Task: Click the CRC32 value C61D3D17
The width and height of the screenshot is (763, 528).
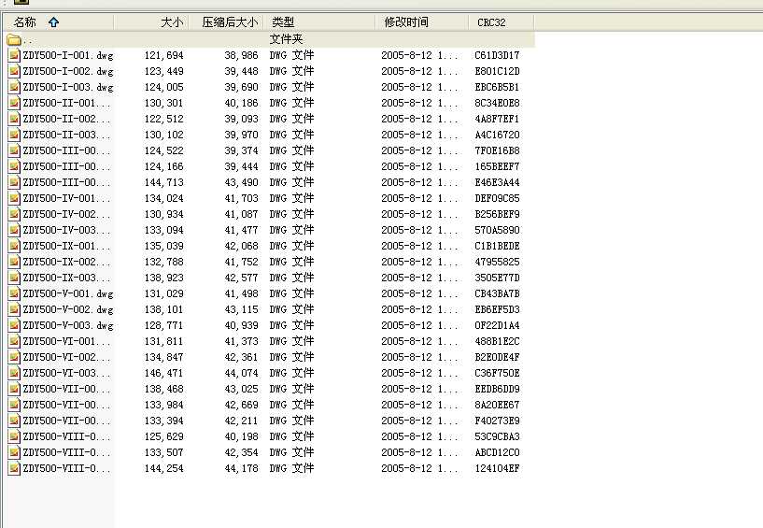Action: (x=498, y=55)
